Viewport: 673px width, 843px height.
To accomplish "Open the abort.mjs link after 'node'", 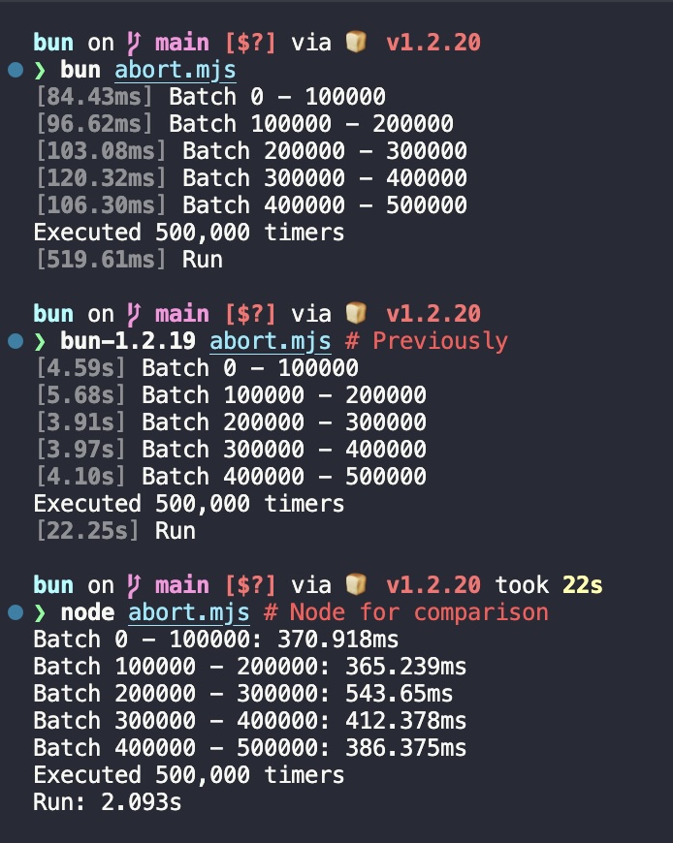I will click(188, 612).
